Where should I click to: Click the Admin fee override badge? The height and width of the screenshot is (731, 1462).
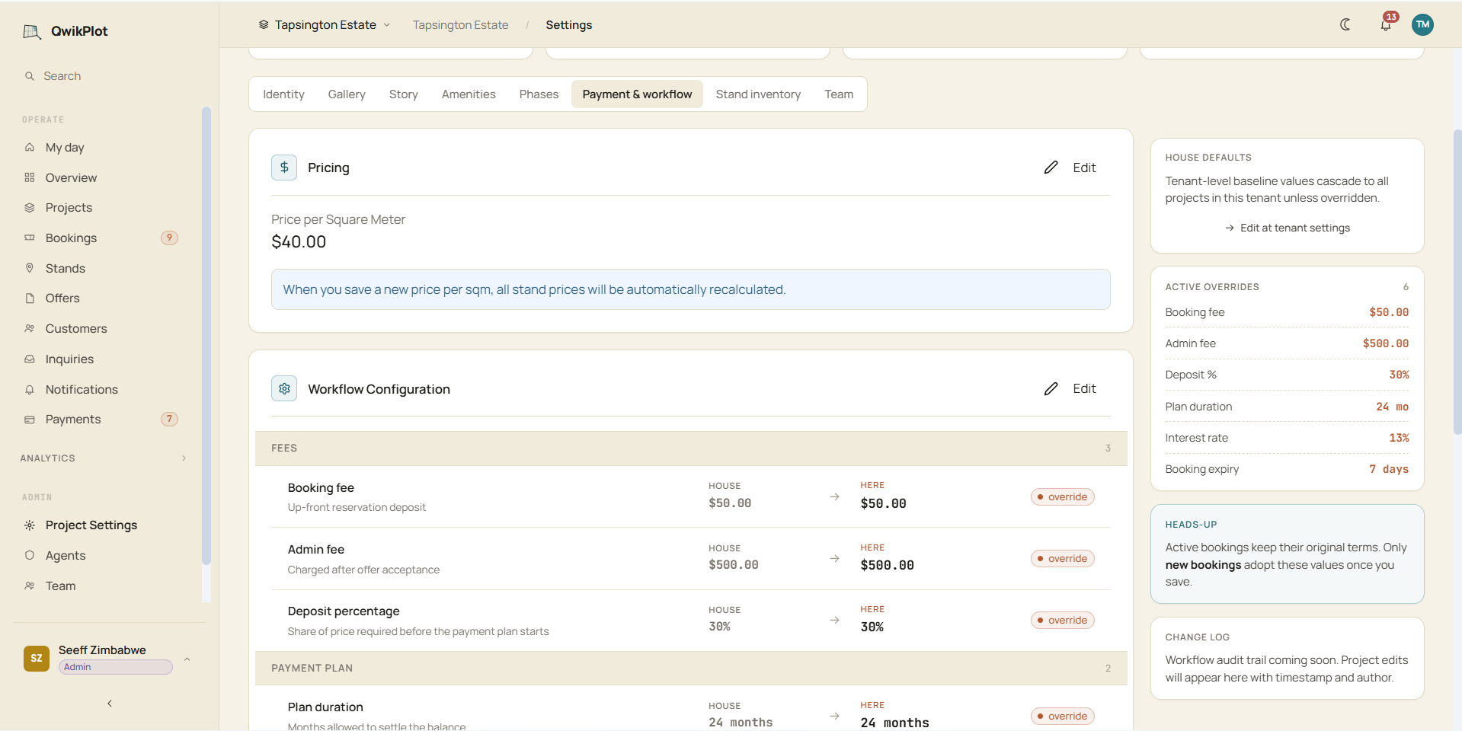[x=1062, y=558]
